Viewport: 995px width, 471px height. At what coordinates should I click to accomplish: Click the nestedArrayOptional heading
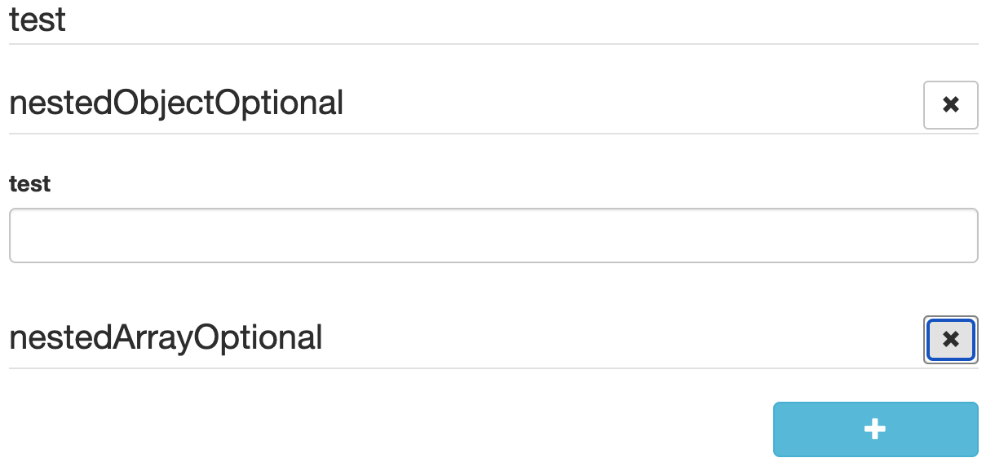click(x=166, y=337)
